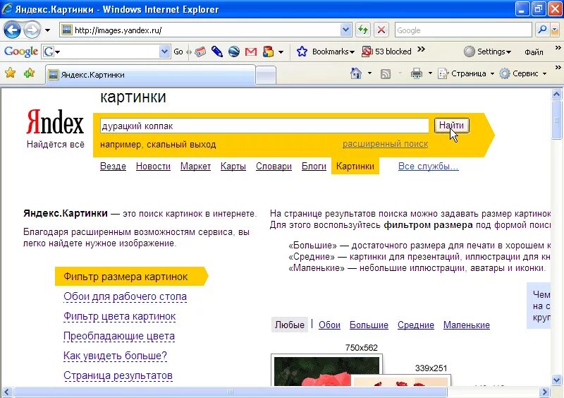Screen dimensions: 564x398
Task: Switch to the Блоги tab
Action: tap(314, 166)
